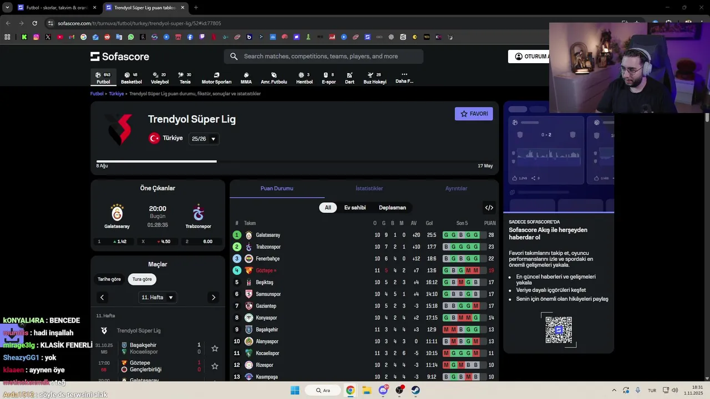Open the 11. Hafta round dropdown
The width and height of the screenshot is (710, 399).
(x=158, y=298)
